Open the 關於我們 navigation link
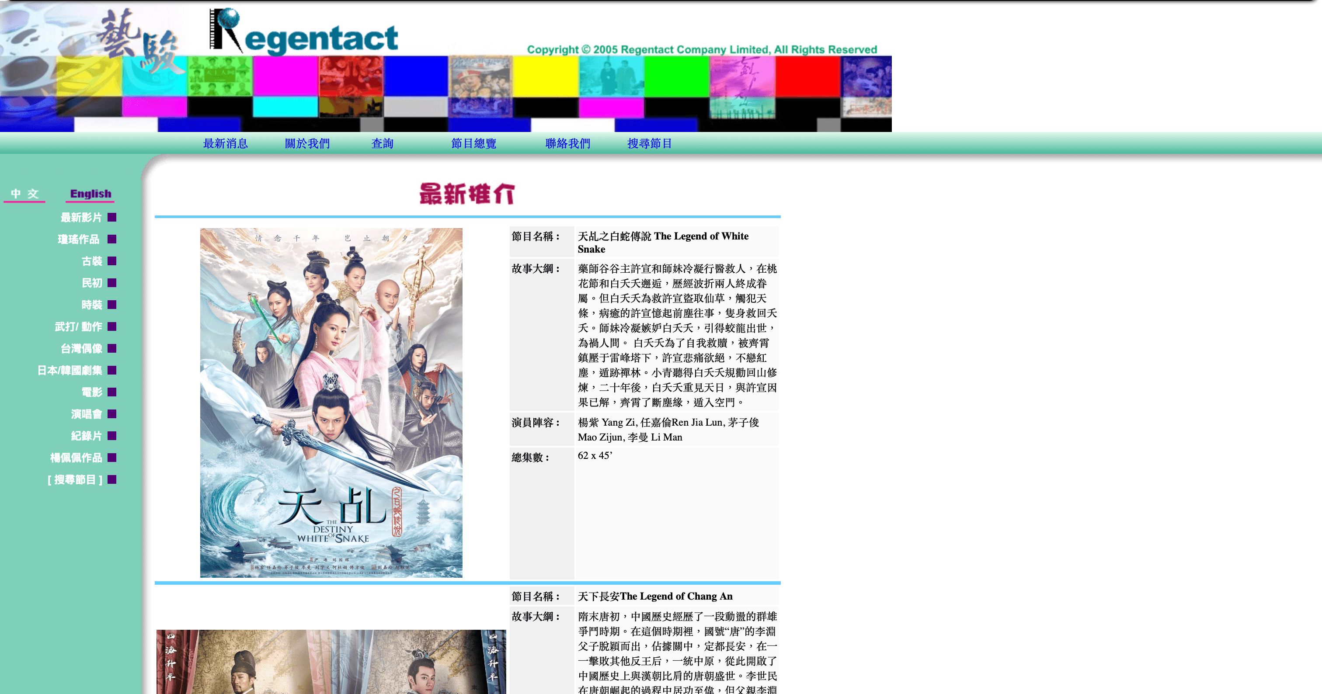Viewport: 1322px width, 694px height. pyautogui.click(x=307, y=144)
